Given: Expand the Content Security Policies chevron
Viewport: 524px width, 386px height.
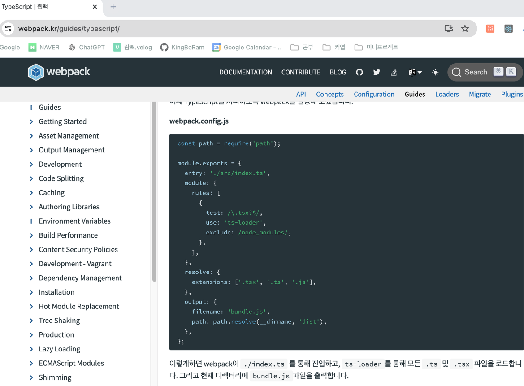Looking at the screenshot, I should pyautogui.click(x=31, y=250).
